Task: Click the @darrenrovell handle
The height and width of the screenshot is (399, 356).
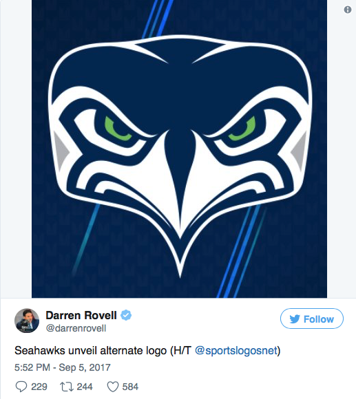Action: (76, 328)
